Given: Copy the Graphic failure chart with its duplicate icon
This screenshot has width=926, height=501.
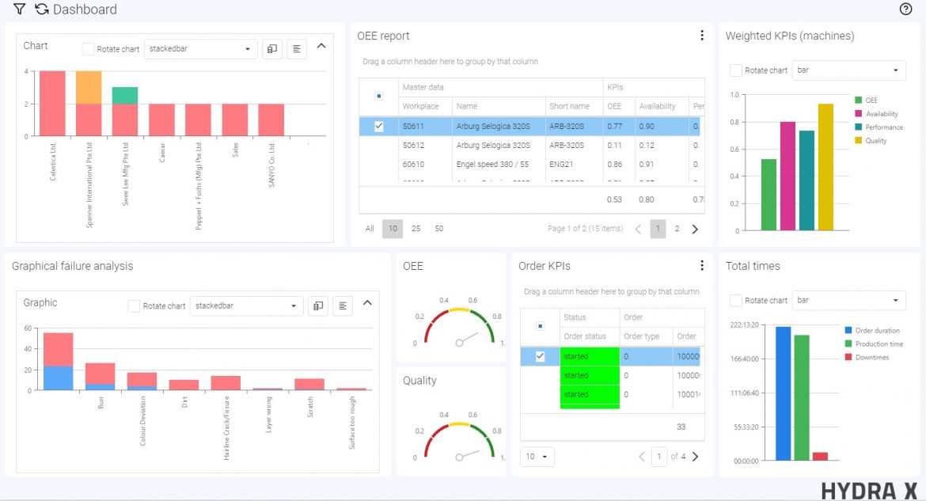Looking at the screenshot, I should click(x=317, y=305).
